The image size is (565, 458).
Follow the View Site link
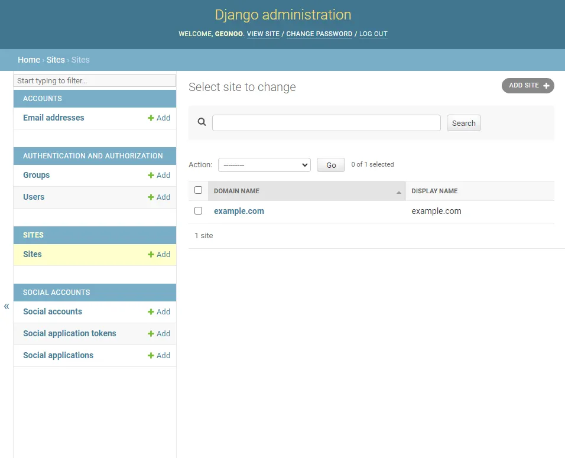[263, 34]
